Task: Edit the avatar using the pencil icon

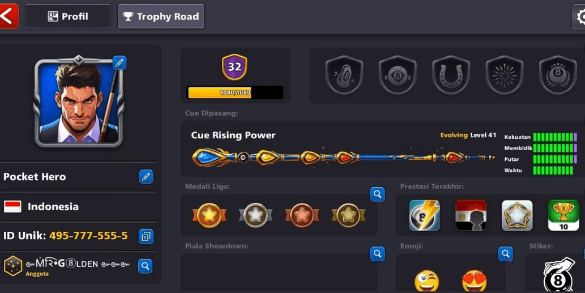Action: coord(119,62)
